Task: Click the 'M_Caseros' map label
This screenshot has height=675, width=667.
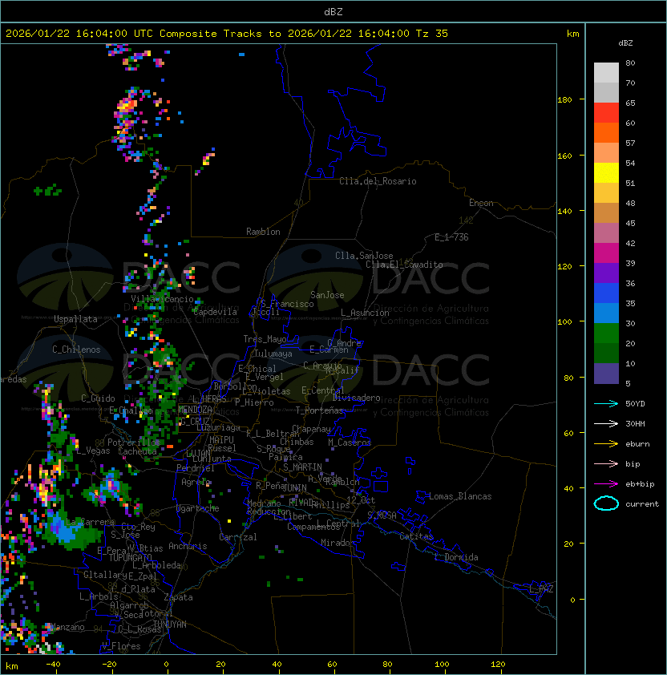Action: coord(350,442)
